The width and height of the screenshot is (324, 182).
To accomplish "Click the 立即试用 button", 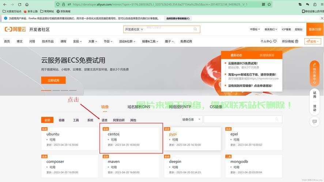I will pos(53,80).
